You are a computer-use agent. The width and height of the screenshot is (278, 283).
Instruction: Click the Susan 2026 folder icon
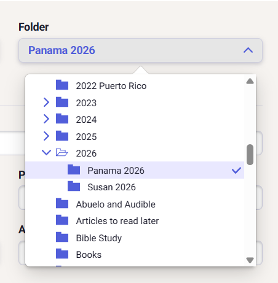point(74,186)
